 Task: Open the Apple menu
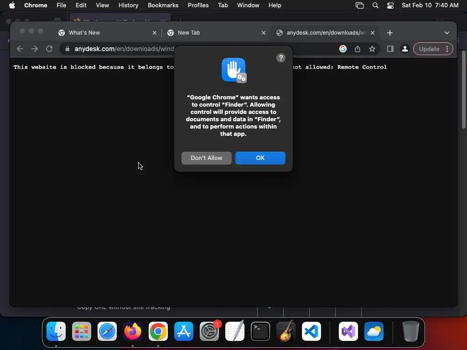click(12, 5)
